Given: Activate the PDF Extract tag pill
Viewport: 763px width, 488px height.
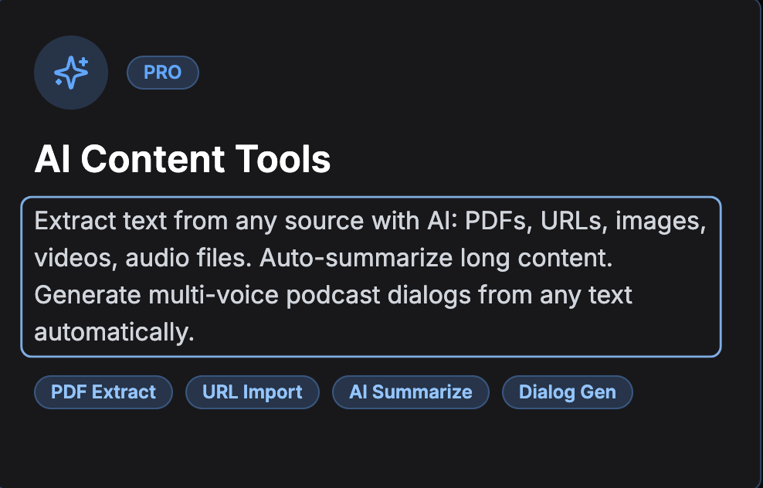Looking at the screenshot, I should pyautogui.click(x=103, y=391).
